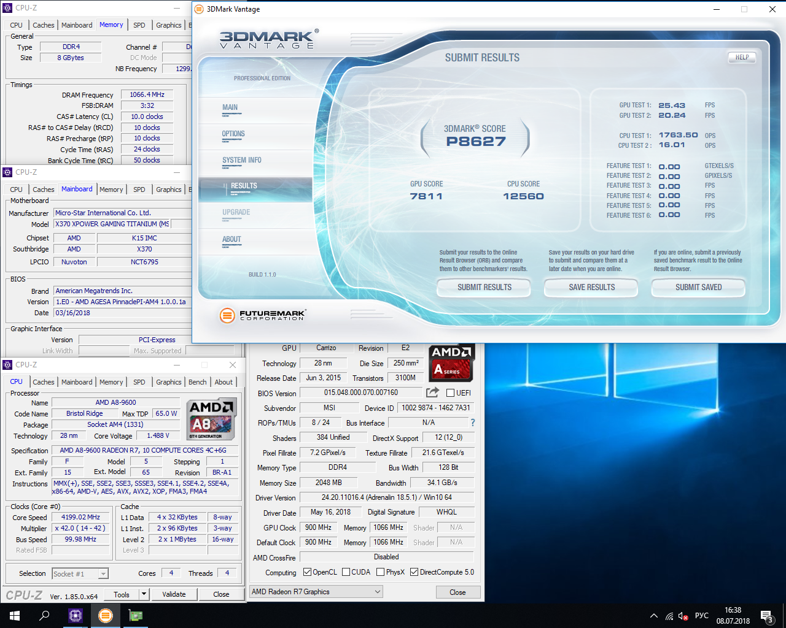Open the Windows Start menu
This screenshot has height=628, width=786.
tap(15, 616)
